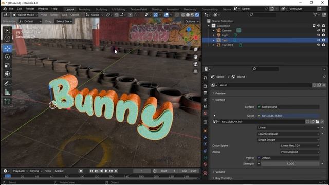Switch to rendered viewport shading
Image resolution: width=329 pixels, height=185 pixels.
(197, 15)
